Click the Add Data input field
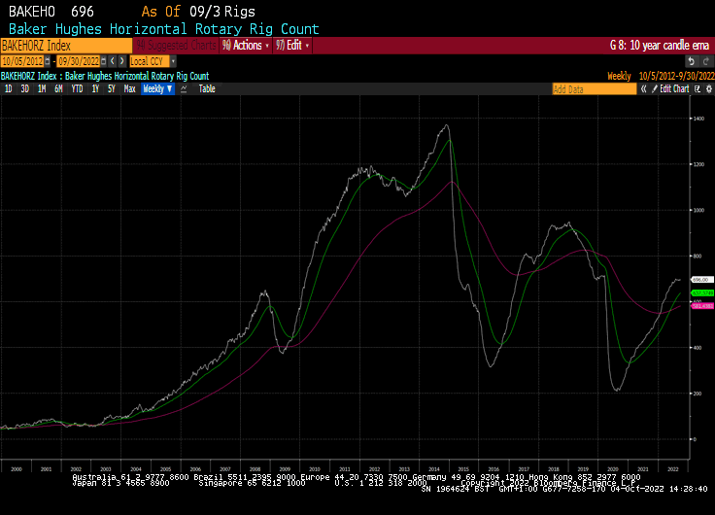Viewport: 715px width, 515px height. coord(594,88)
